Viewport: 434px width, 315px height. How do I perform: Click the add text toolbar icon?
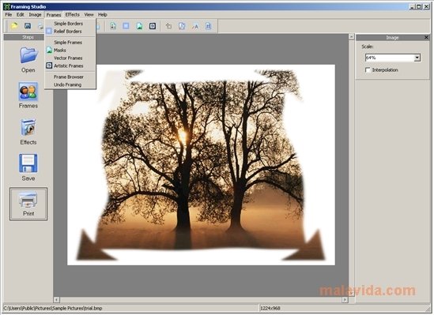pyautogui.click(x=195, y=26)
